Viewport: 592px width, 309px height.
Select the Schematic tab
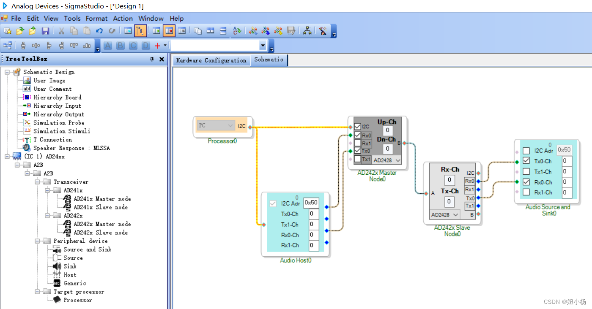pos(269,60)
